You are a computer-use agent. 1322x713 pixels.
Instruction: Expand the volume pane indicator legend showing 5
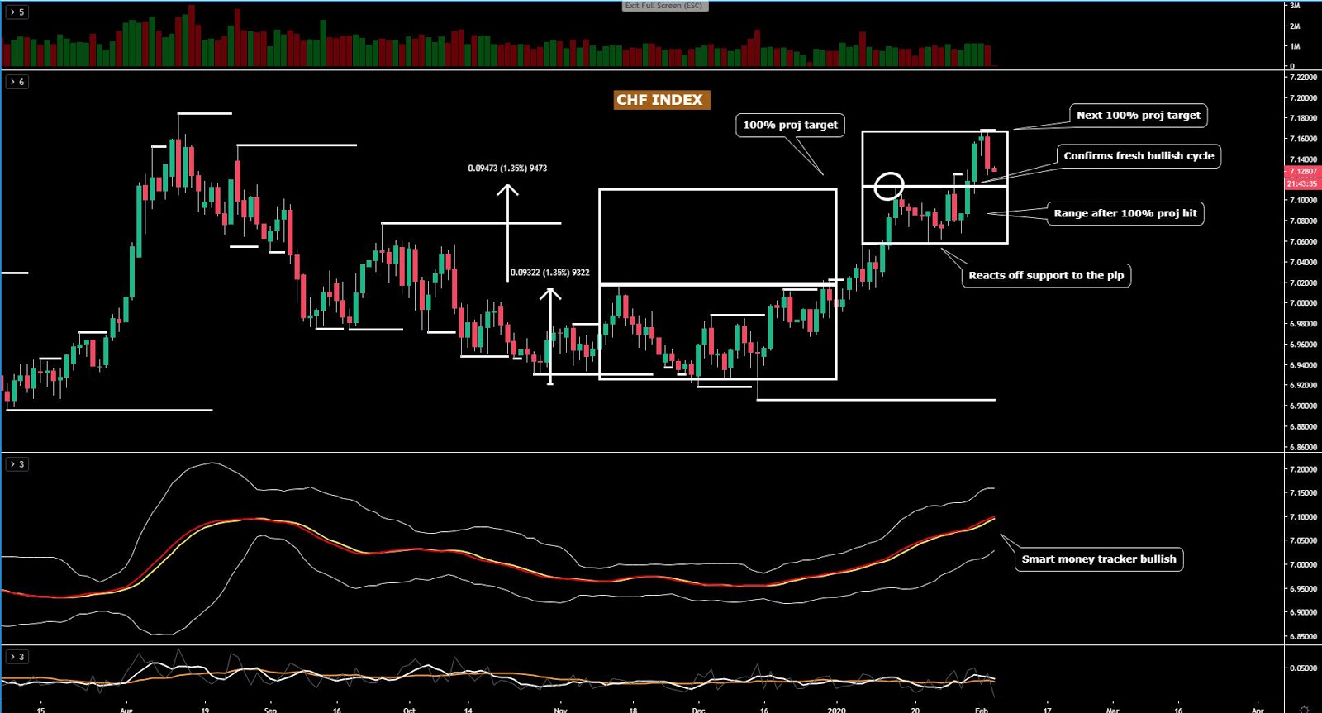(x=17, y=12)
